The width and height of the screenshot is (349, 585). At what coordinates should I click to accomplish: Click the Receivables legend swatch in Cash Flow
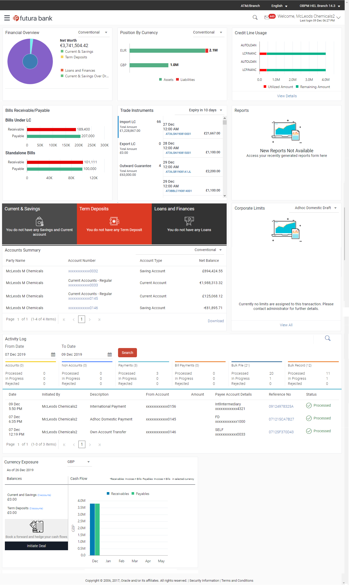click(108, 493)
